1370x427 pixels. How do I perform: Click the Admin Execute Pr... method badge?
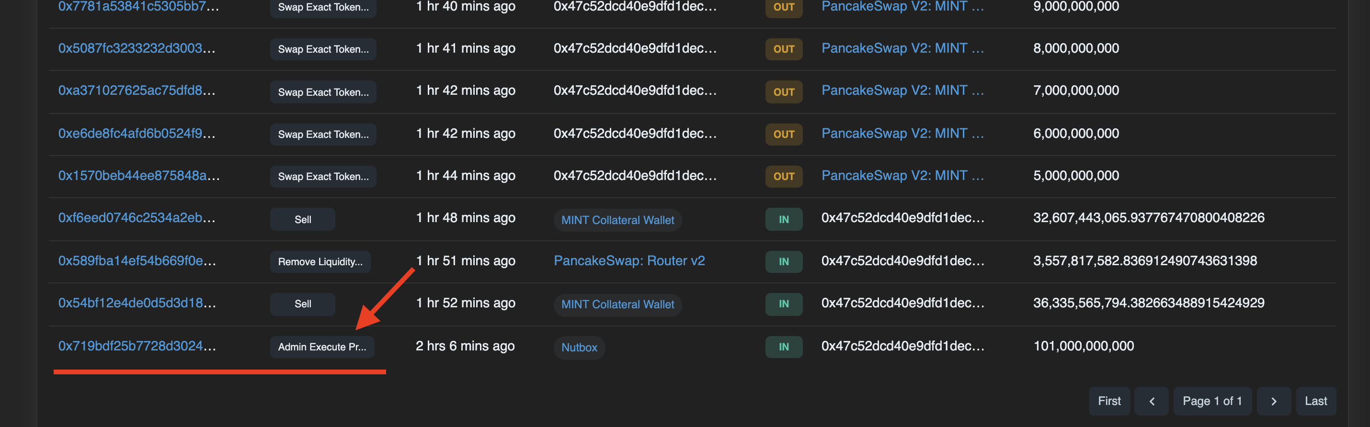click(x=322, y=347)
